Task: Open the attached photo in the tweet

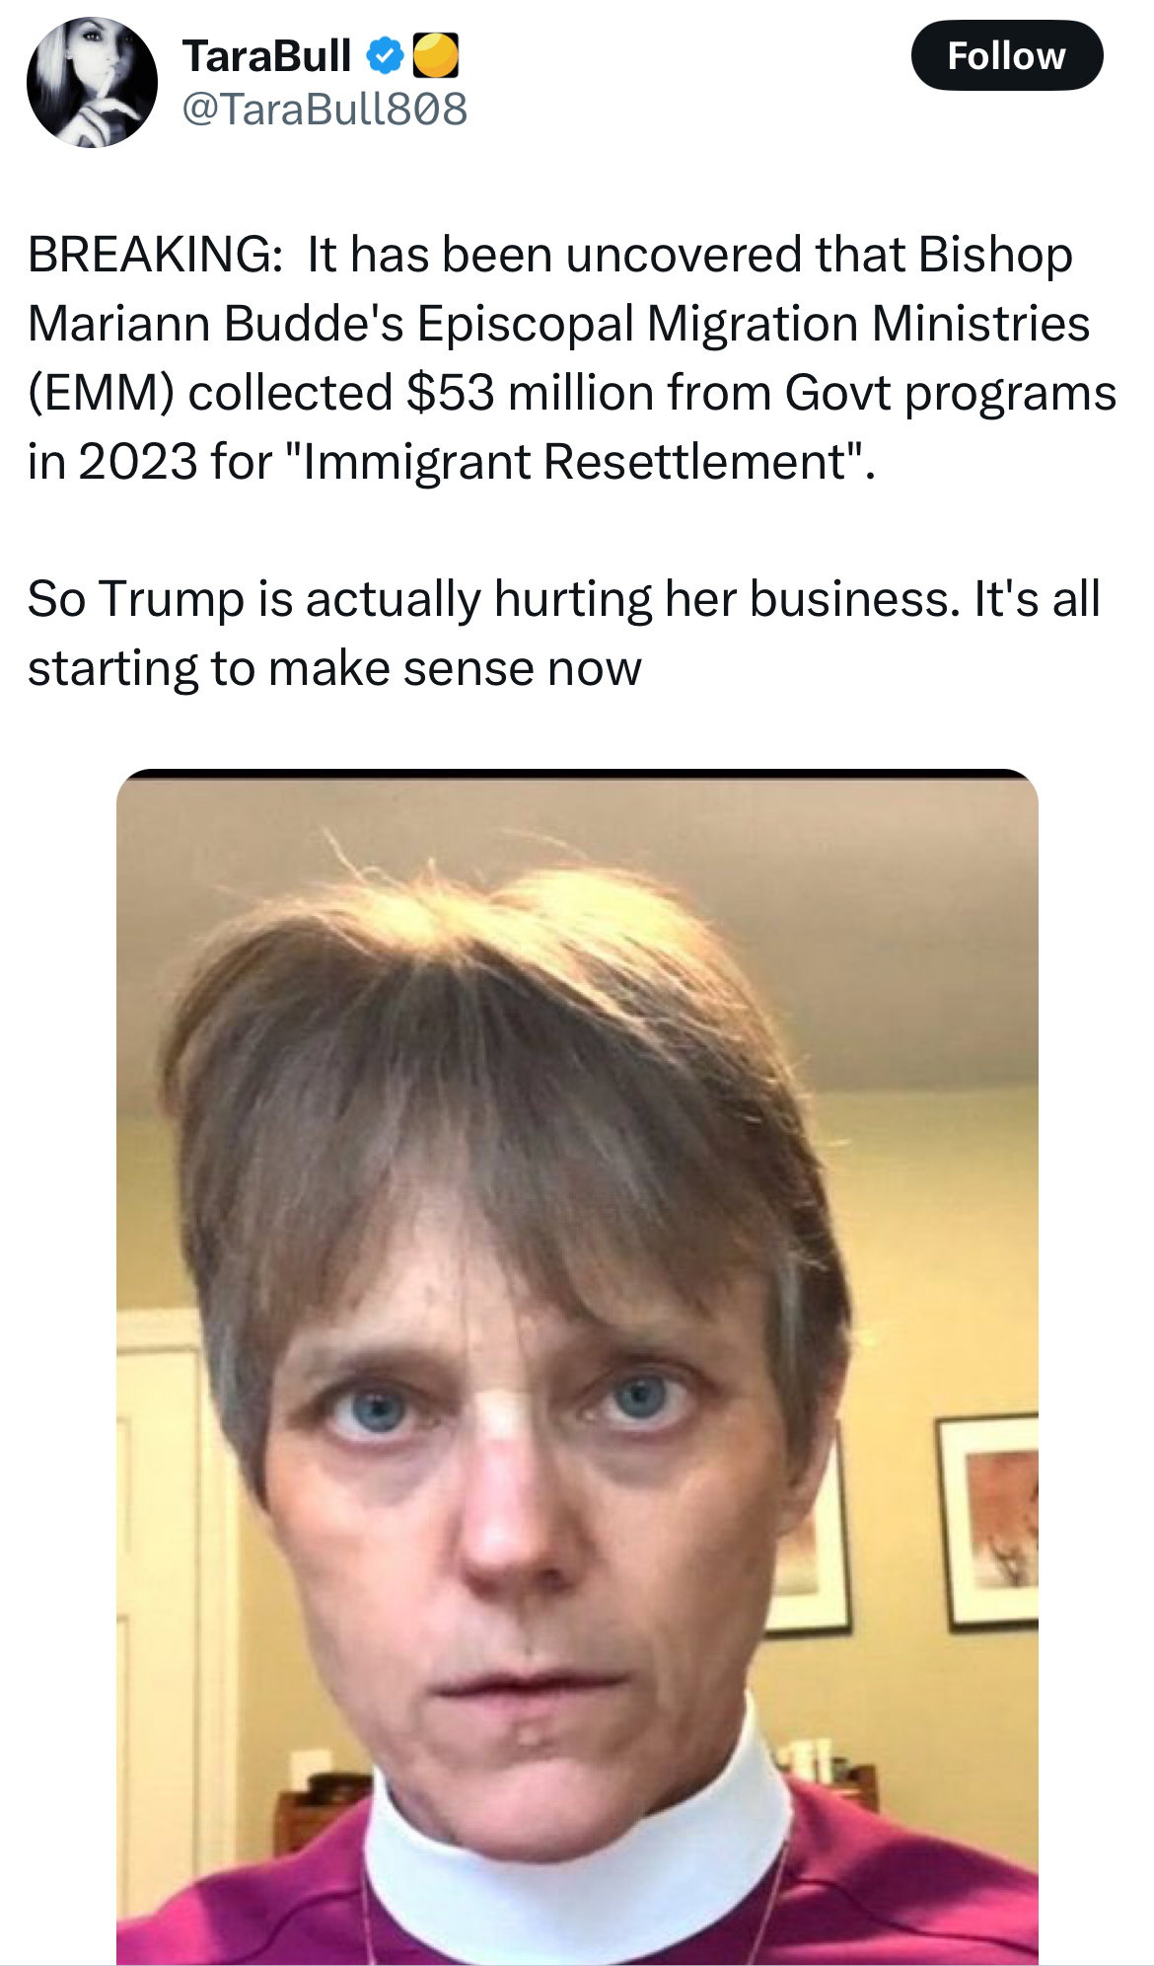Action: click(x=577, y=1362)
